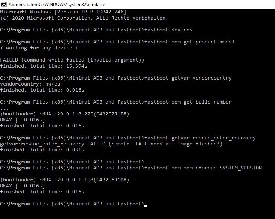Click the 'fastboot getvar vendorcountry' command
Image resolution: width=275 pixels, height=219 pixels.
[188, 78]
